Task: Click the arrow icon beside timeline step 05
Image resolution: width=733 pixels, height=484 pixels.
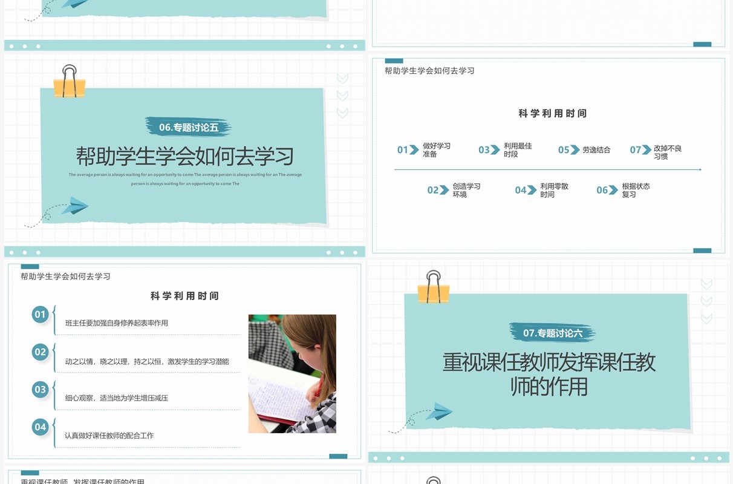Action: [x=575, y=149]
